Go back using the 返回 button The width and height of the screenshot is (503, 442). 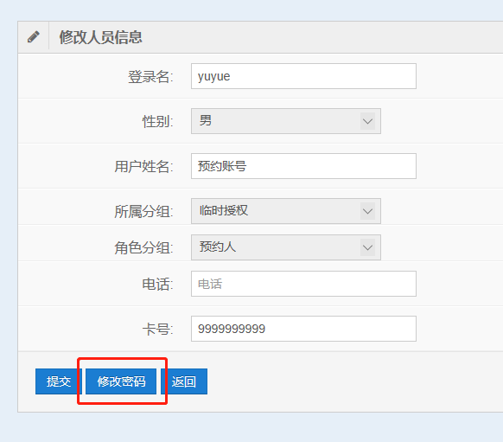point(184,381)
